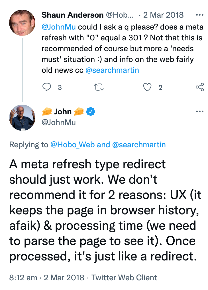Click the 8:12 am · 2 Mar 2018 timestamp
Image resolution: width=208 pixels, height=290 pixels.
(47, 277)
